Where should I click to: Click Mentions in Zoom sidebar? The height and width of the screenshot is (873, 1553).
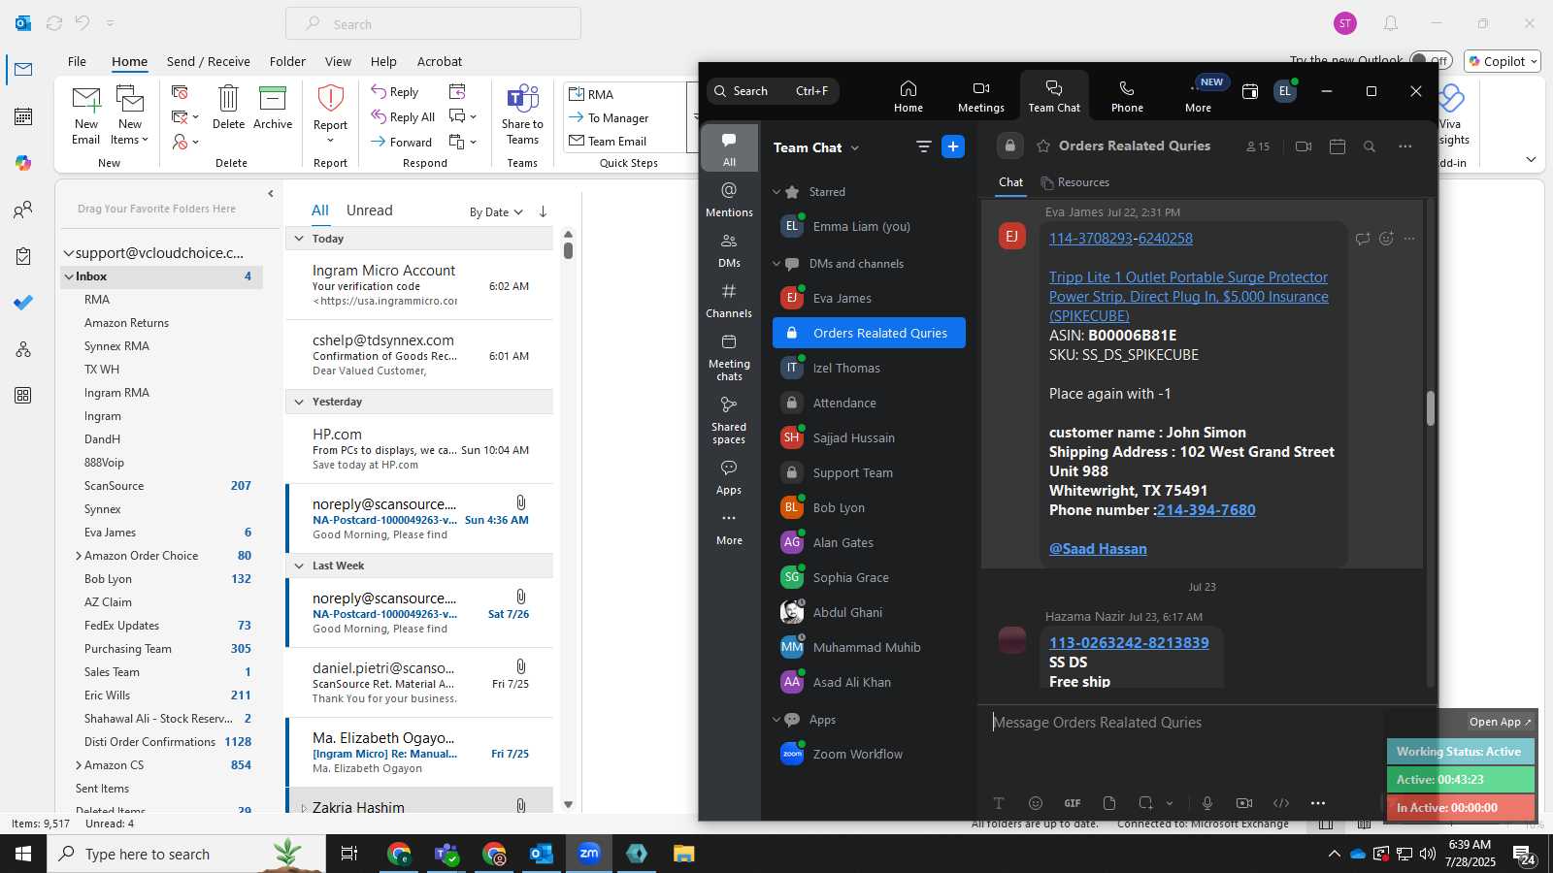[729, 199]
